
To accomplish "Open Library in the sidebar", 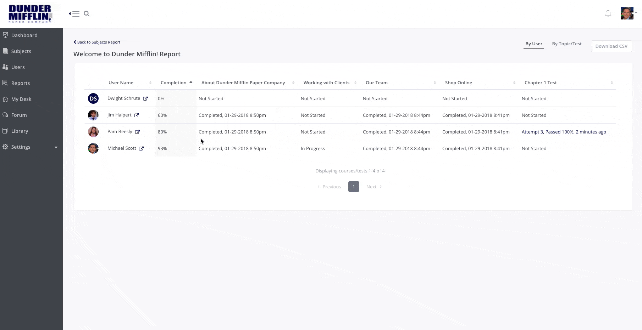I will click(20, 131).
